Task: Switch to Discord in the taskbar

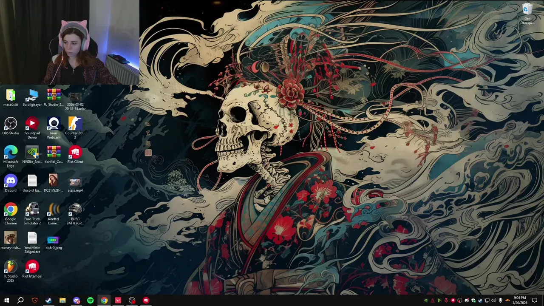Action: (x=76, y=300)
